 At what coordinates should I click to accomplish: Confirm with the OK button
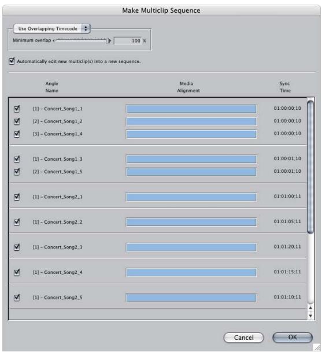click(293, 338)
